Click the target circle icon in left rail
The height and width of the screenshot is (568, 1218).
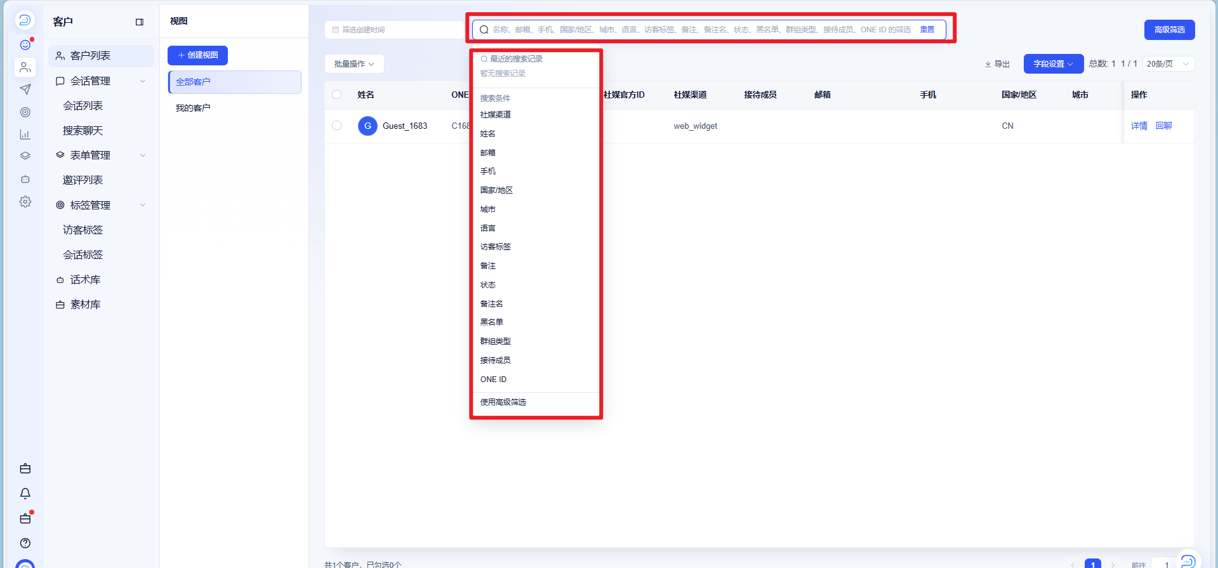coord(25,112)
